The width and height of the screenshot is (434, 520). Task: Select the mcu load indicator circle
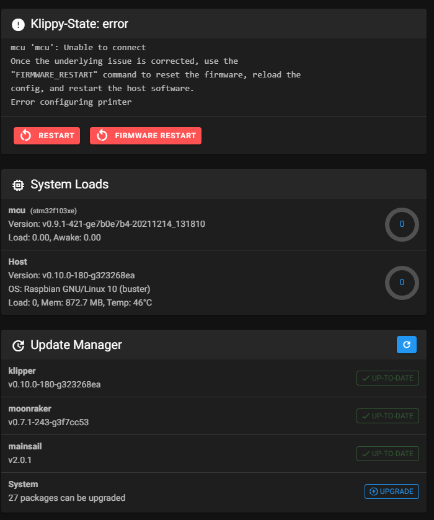click(402, 224)
